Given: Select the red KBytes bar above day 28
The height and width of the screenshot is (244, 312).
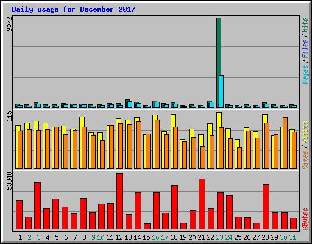Looking at the screenshot, I should click(x=266, y=207).
